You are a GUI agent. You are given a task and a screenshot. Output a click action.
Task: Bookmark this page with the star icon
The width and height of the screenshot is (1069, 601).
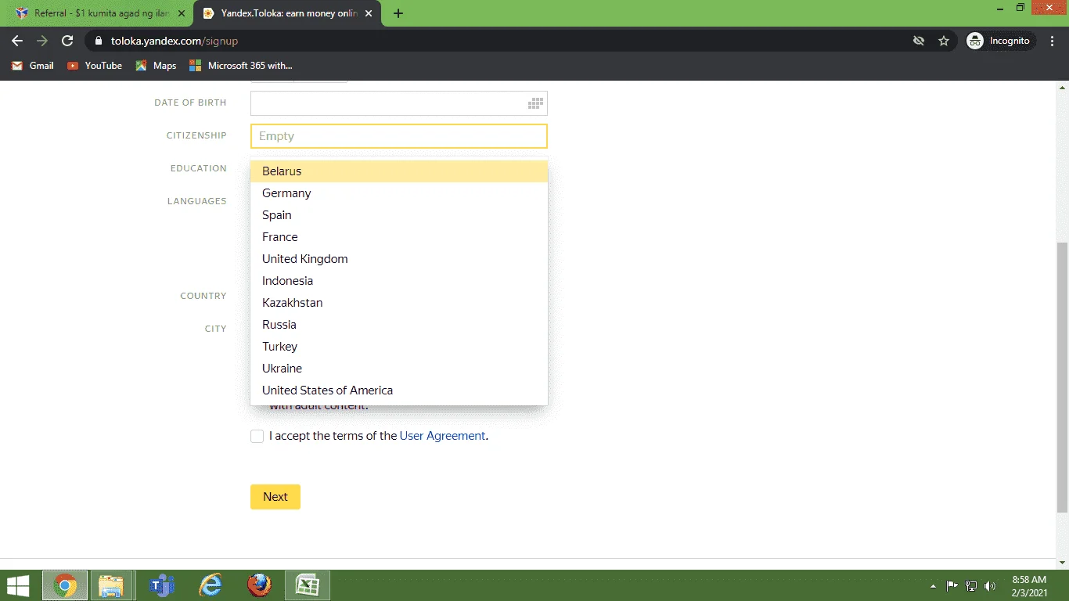[x=944, y=41]
